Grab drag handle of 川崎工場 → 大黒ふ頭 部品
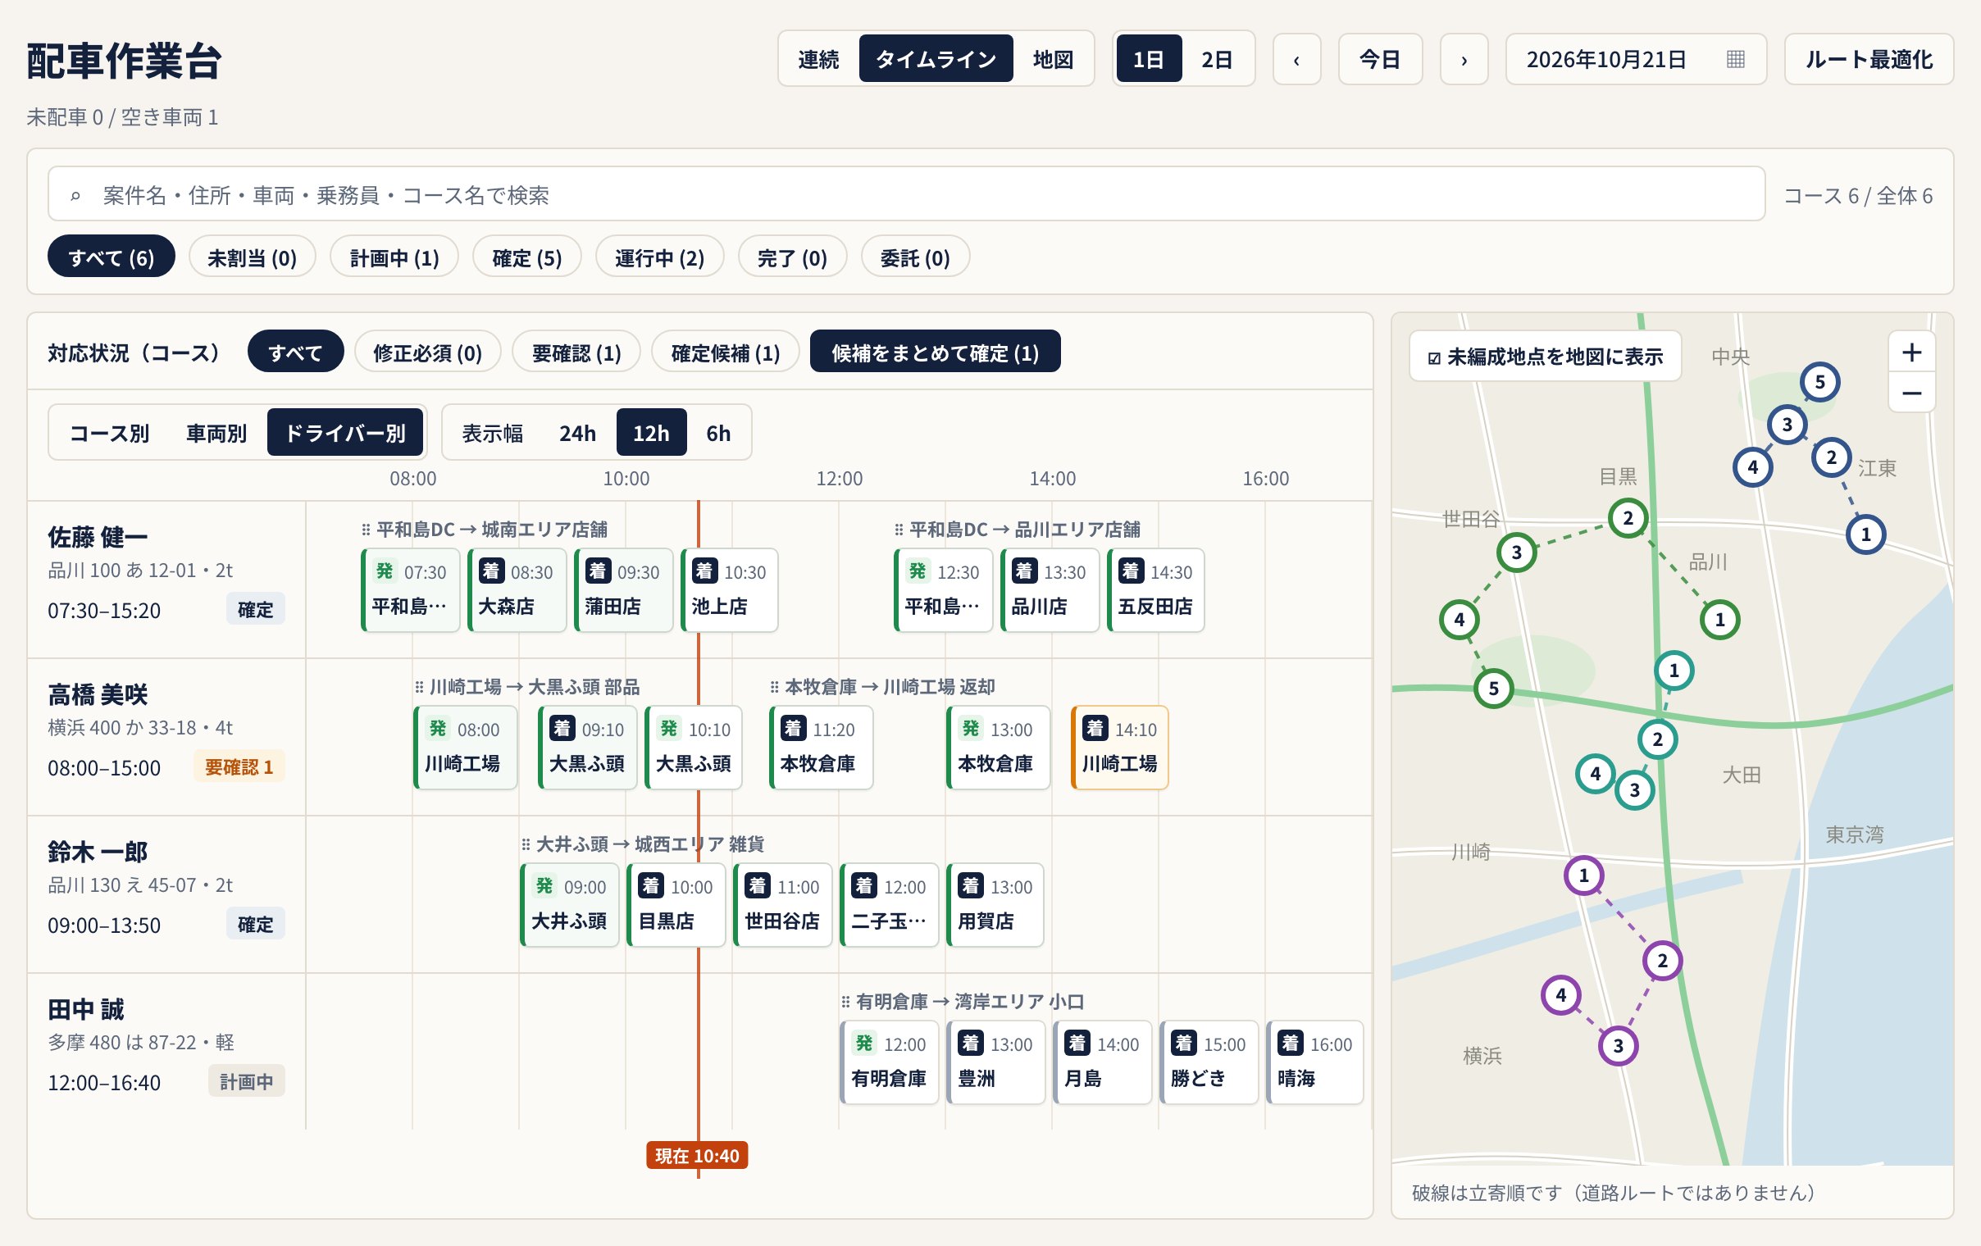 (x=420, y=687)
